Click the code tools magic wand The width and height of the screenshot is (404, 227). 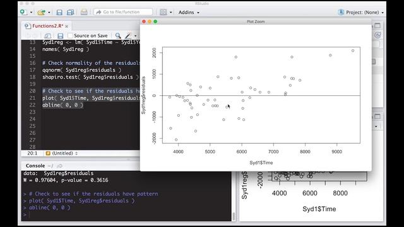coord(128,36)
